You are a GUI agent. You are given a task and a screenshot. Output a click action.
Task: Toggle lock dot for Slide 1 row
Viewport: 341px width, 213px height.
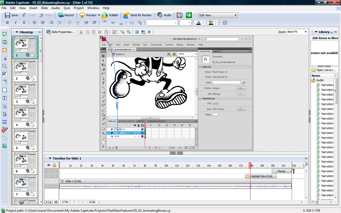[x=54, y=181]
